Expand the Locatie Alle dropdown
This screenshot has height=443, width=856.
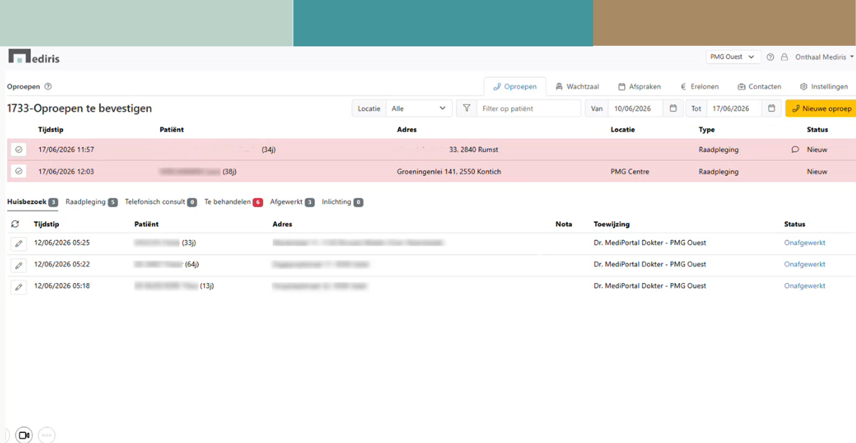click(419, 108)
